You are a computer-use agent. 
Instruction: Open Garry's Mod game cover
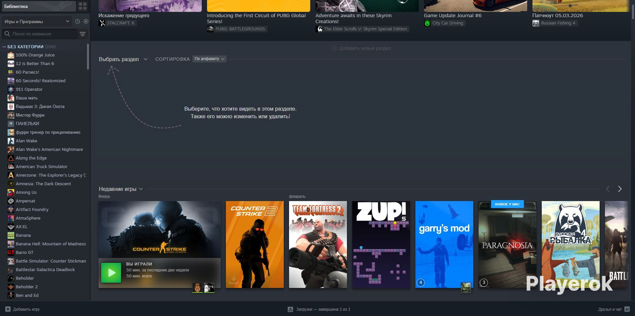[x=444, y=244]
